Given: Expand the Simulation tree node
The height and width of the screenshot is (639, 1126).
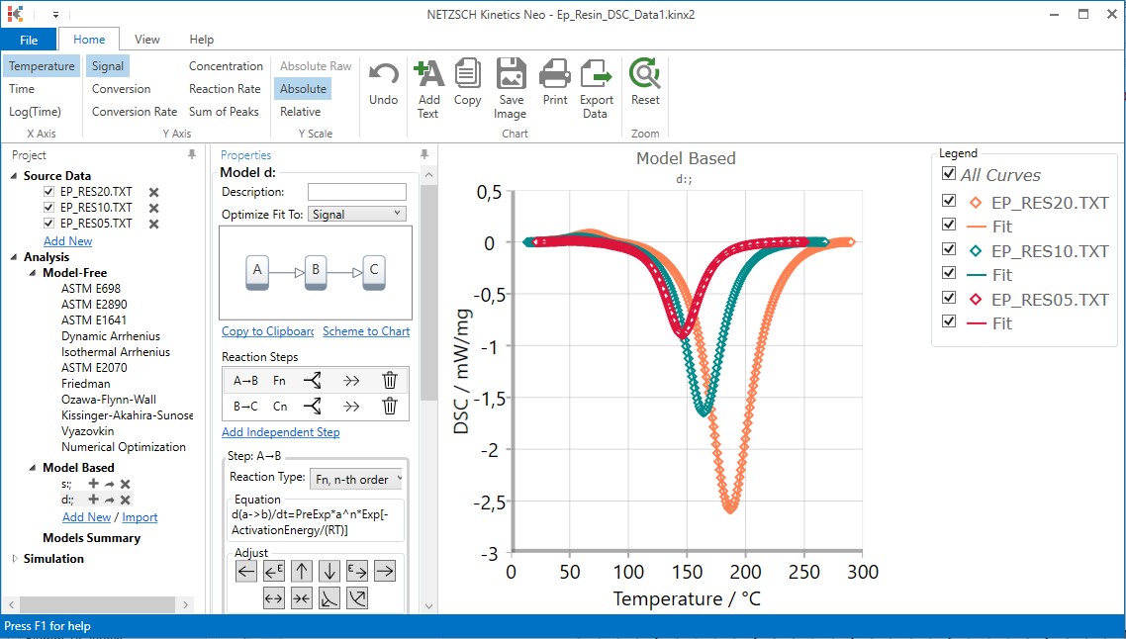Looking at the screenshot, I should coord(14,559).
